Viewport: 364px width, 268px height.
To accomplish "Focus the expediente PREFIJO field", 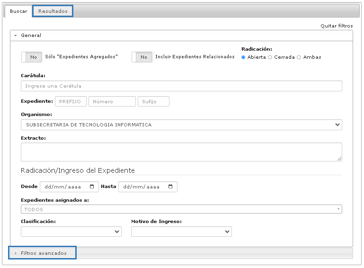I will (71, 101).
